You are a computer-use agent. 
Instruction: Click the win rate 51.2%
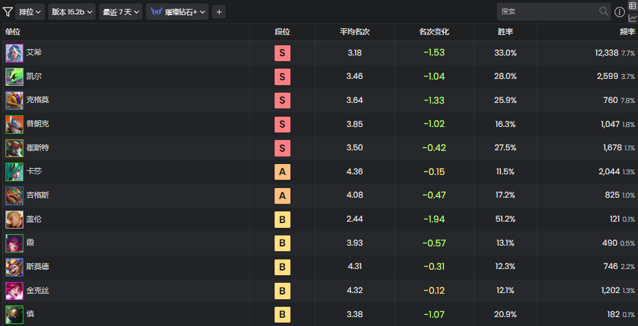505,219
